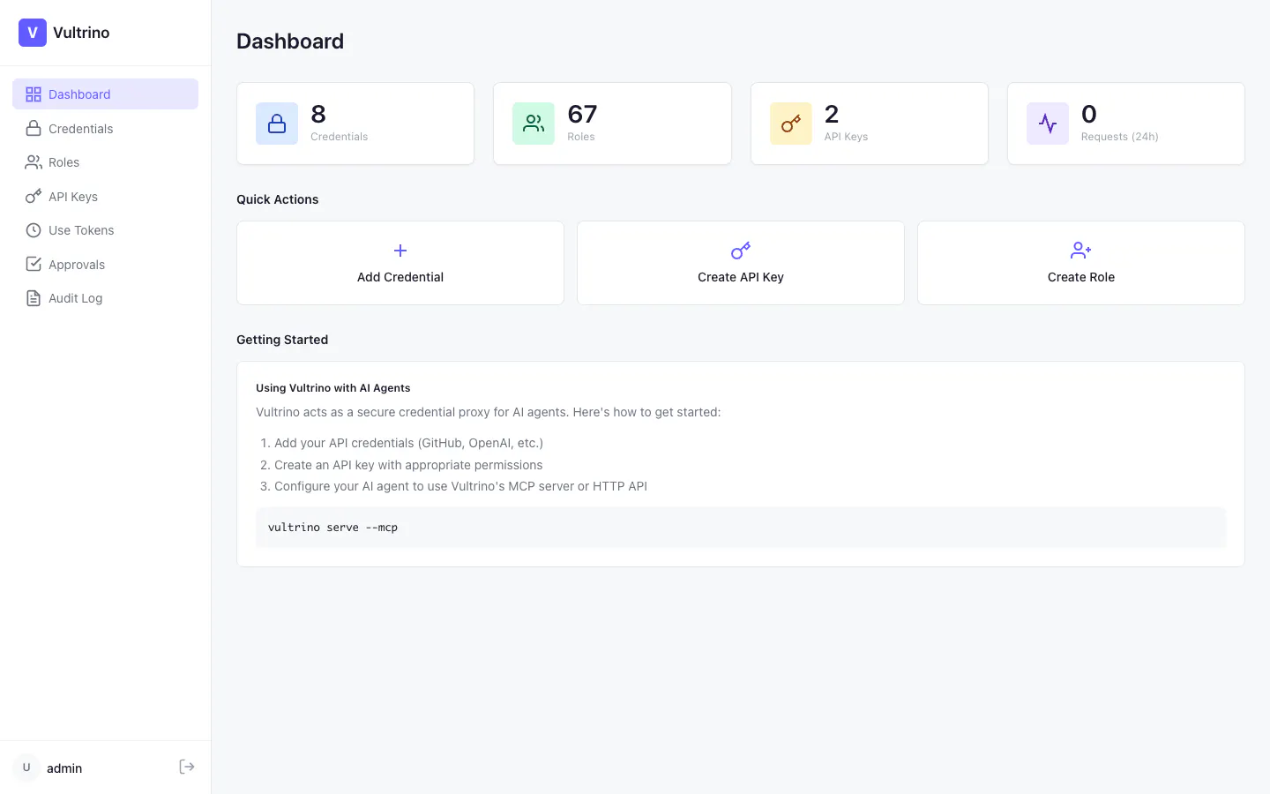Click the green people icon on Roles card

[534, 124]
